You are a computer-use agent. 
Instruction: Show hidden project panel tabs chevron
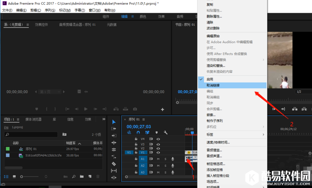104,119
